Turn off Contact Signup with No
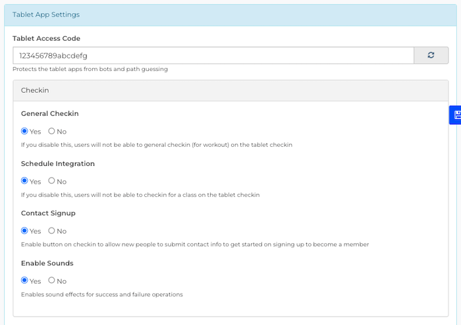 coord(52,231)
